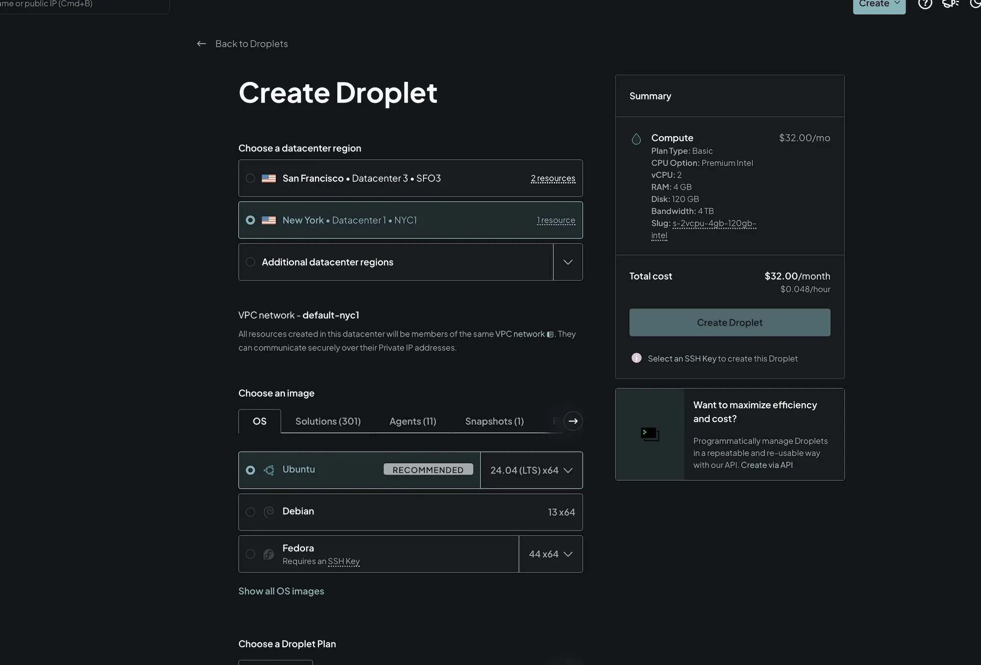Click the $32.00/month total cost value

click(x=797, y=276)
